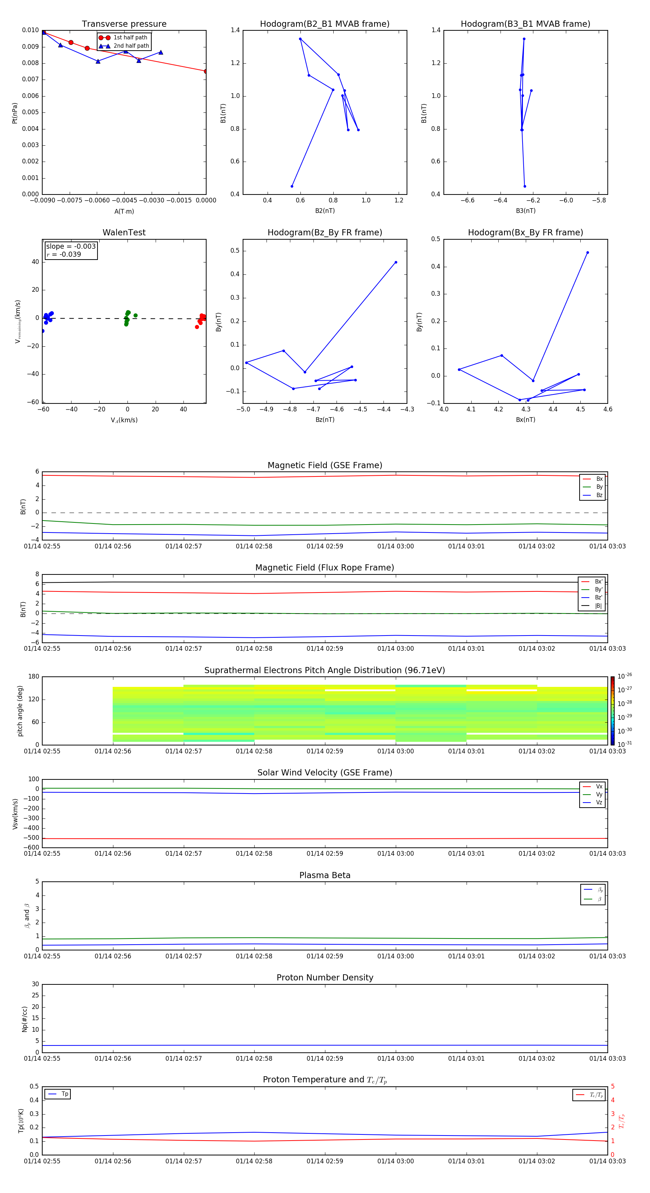Click the Bx' entry in the flux rope legend
Image resolution: width=650 pixels, height=1193 pixels.
tap(592, 582)
